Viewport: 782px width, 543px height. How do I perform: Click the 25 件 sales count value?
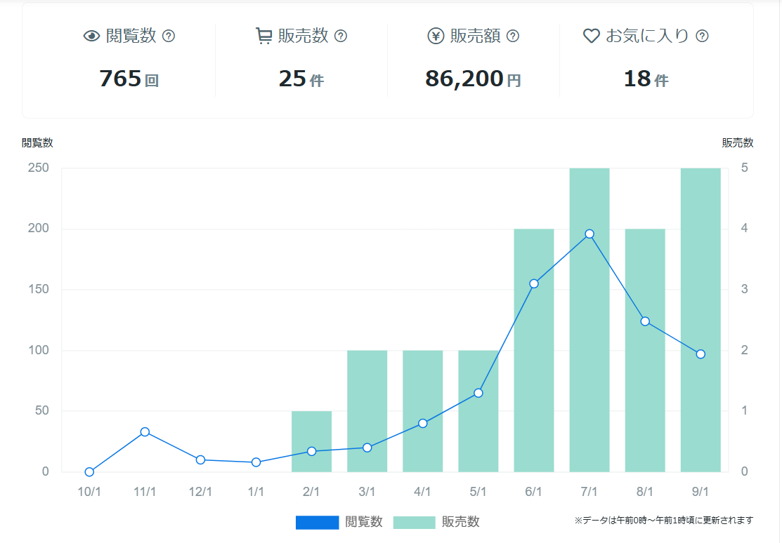301,79
